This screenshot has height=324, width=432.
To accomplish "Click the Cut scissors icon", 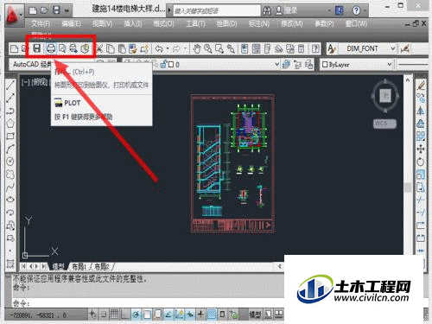I will (99, 49).
